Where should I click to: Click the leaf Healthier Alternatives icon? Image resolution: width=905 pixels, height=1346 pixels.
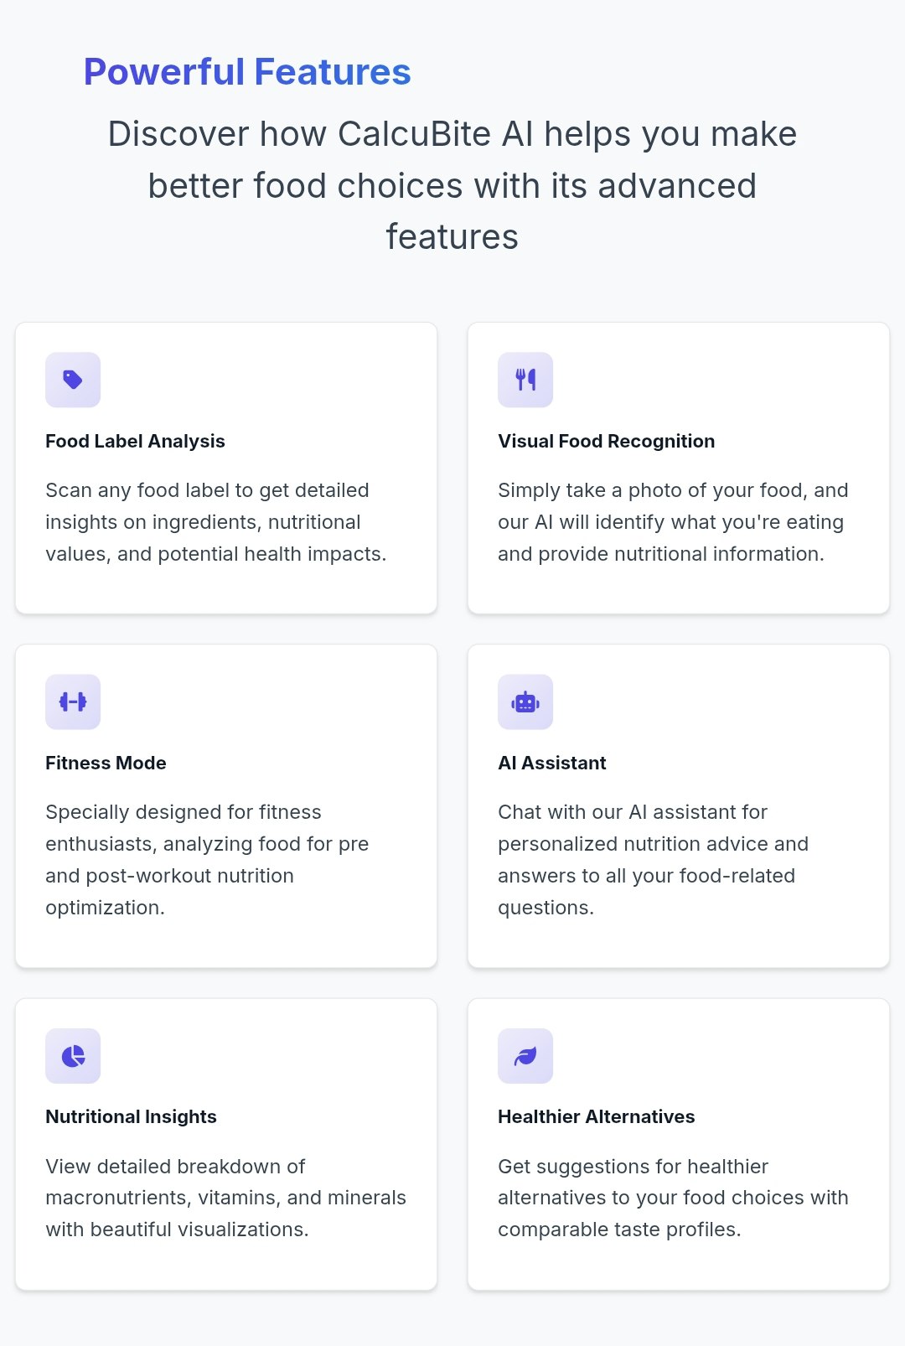click(x=525, y=1056)
